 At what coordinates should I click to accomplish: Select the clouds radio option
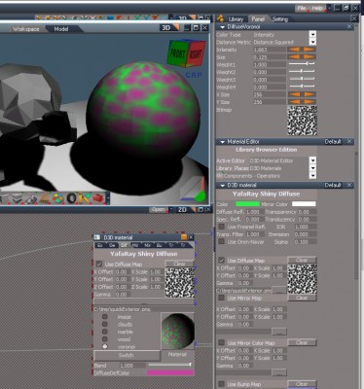tap(105, 324)
